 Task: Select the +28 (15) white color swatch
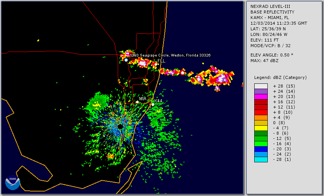coord(261,86)
